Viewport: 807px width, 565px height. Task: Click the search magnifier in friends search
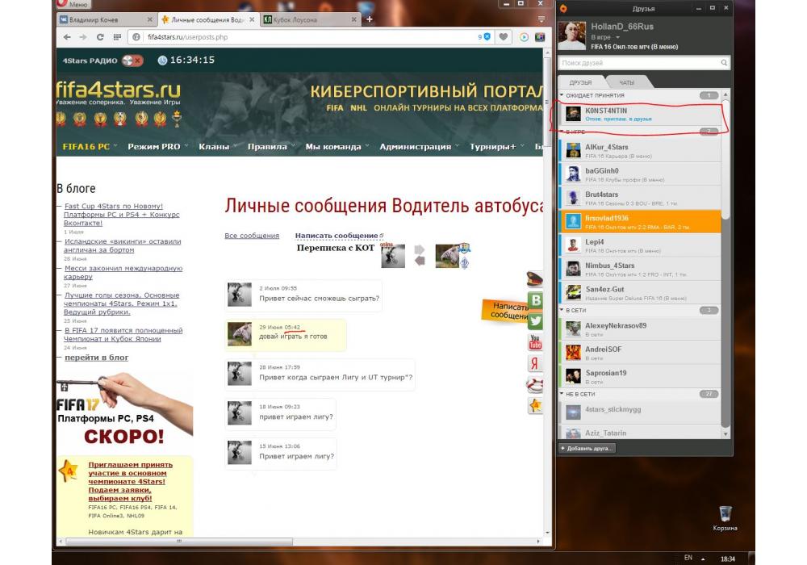tap(724, 62)
